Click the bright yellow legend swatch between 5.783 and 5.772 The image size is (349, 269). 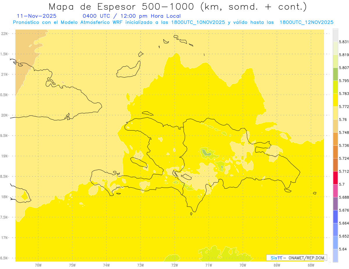tap(335, 100)
